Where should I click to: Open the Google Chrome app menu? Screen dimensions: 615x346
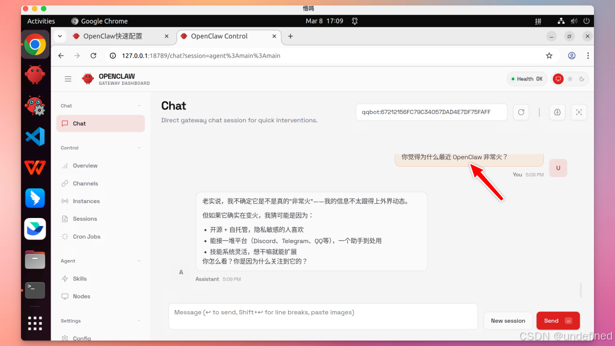point(100,21)
